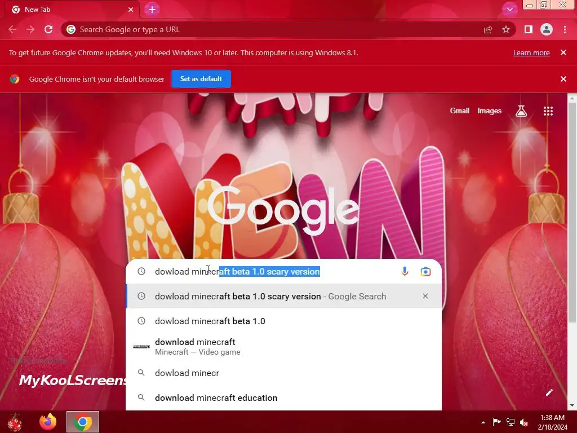This screenshot has width=577, height=433.
Task: Select the New Tab tab
Action: point(72,10)
